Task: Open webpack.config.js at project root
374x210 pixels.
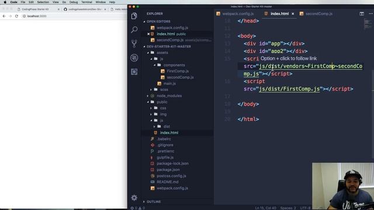Action: [172, 188]
